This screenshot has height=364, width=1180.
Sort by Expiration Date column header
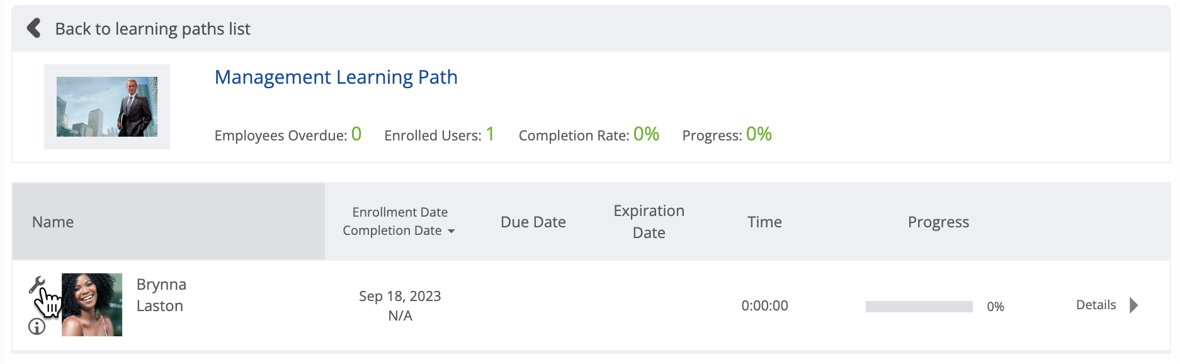click(x=649, y=222)
